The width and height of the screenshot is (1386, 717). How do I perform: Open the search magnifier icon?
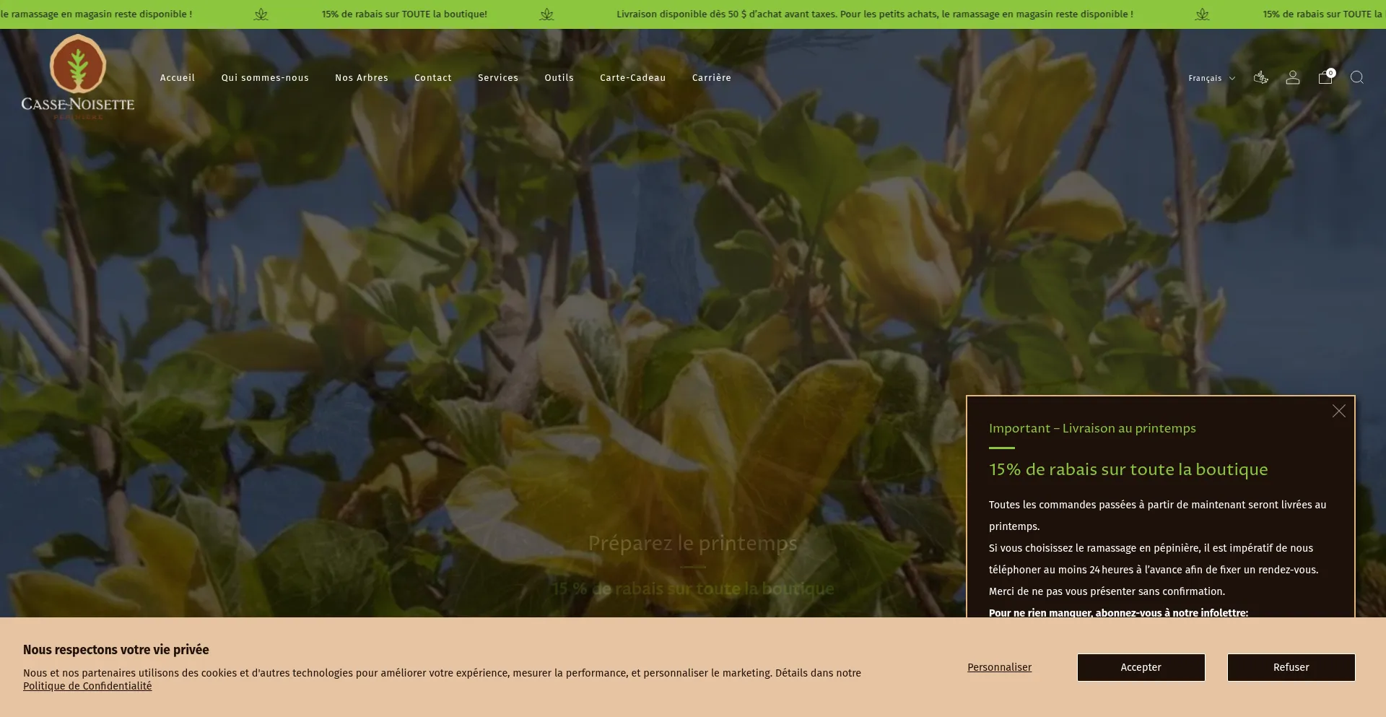[x=1357, y=77]
